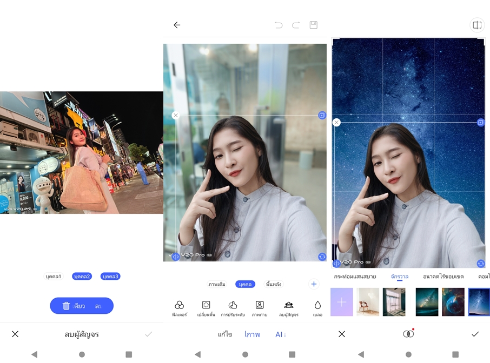490x363 pixels.
Task: Select the เบลอ blur droplet tool
Action: point(317,308)
